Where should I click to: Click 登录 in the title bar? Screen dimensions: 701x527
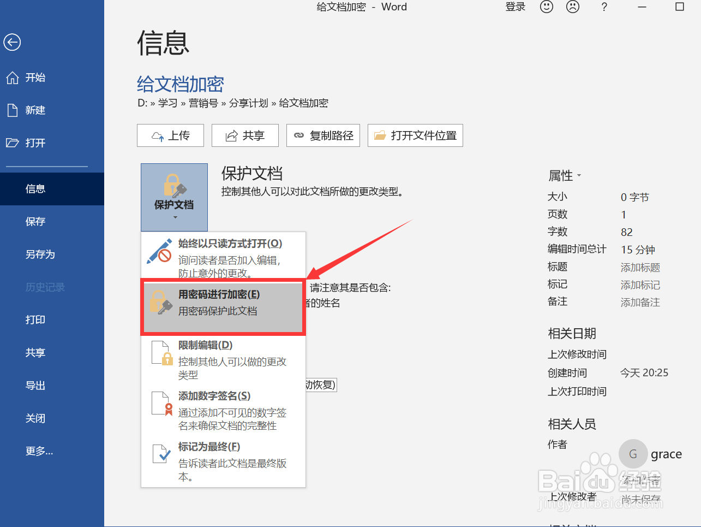[x=516, y=7]
